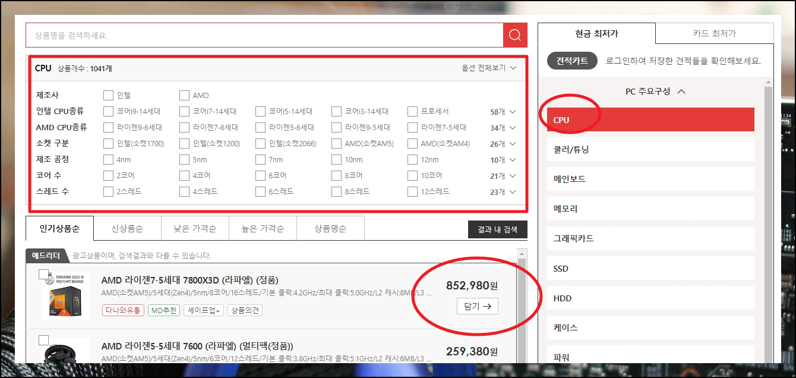Select the 쿨러/튜닝 category
Screen dimensions: 796x378
pos(650,149)
